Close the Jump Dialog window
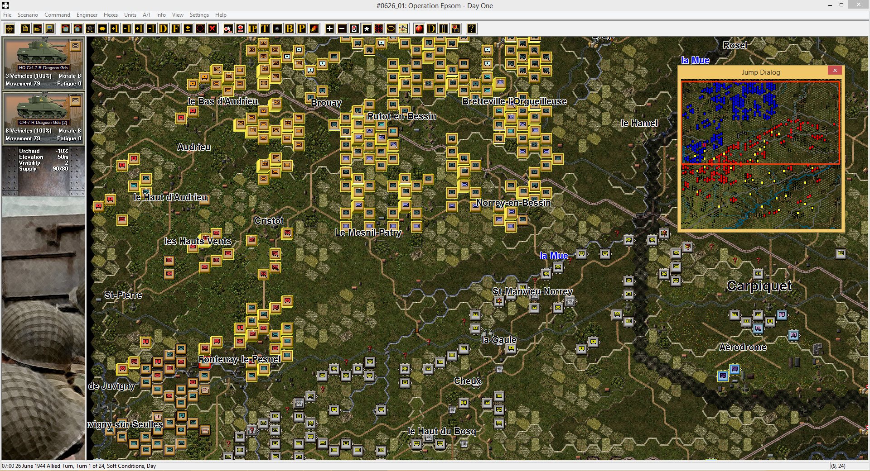This screenshot has height=471, width=870. [x=835, y=70]
